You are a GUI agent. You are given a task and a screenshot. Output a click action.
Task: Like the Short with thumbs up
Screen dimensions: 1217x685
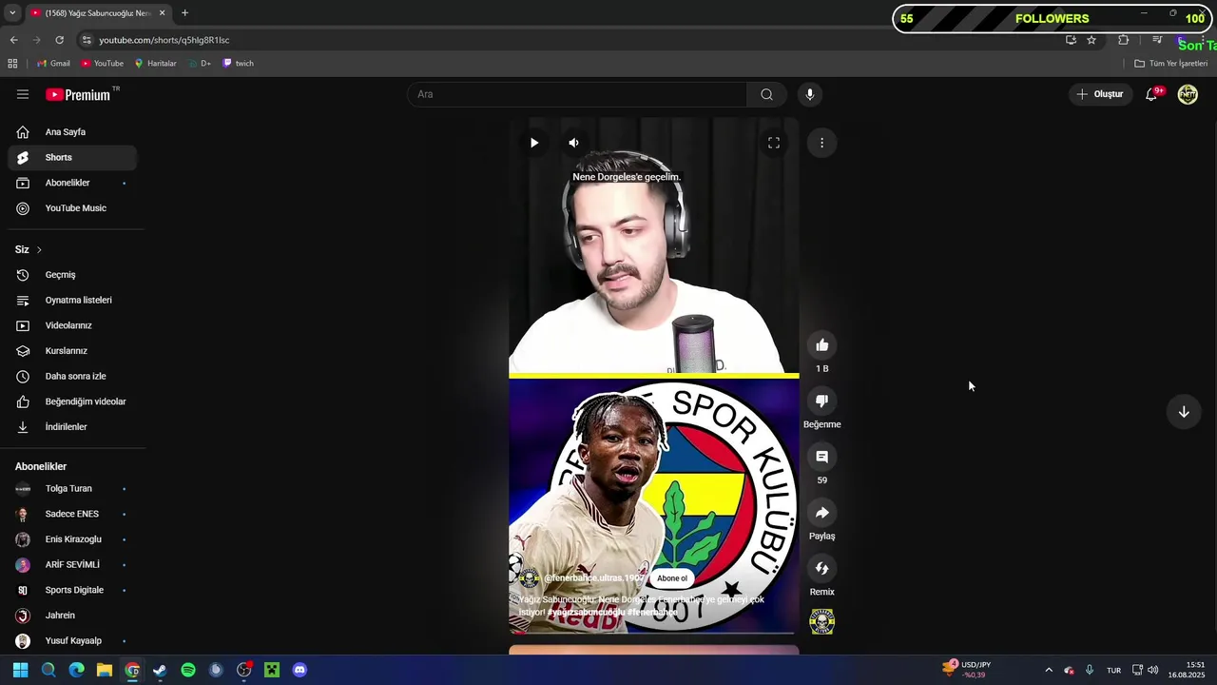(x=822, y=345)
